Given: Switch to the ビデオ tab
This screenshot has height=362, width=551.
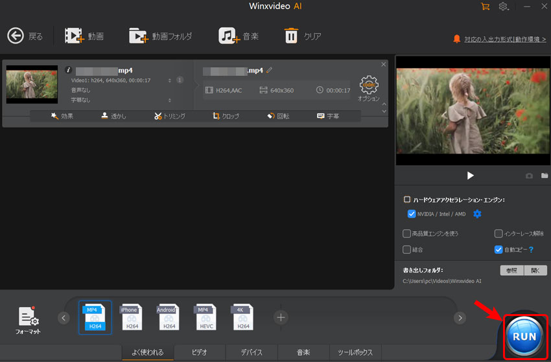Looking at the screenshot, I should coord(199,352).
